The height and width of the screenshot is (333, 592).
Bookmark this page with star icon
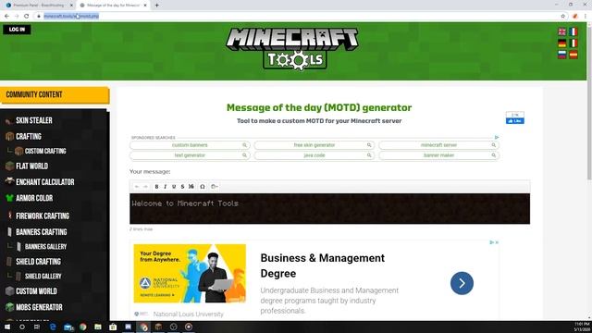(563, 17)
